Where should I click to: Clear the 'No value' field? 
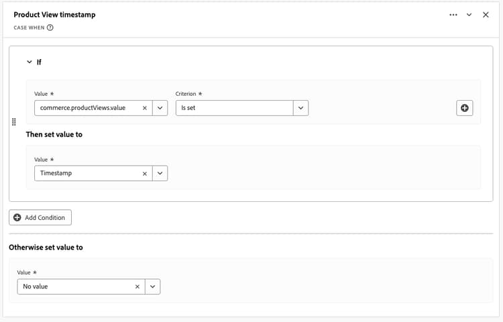pos(137,286)
